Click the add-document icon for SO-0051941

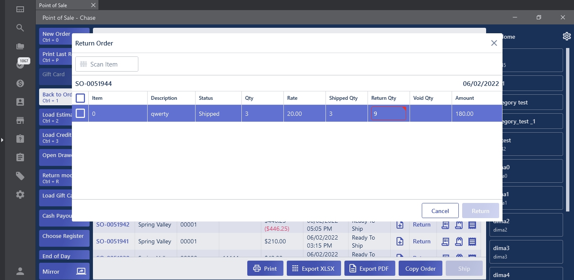click(400, 242)
